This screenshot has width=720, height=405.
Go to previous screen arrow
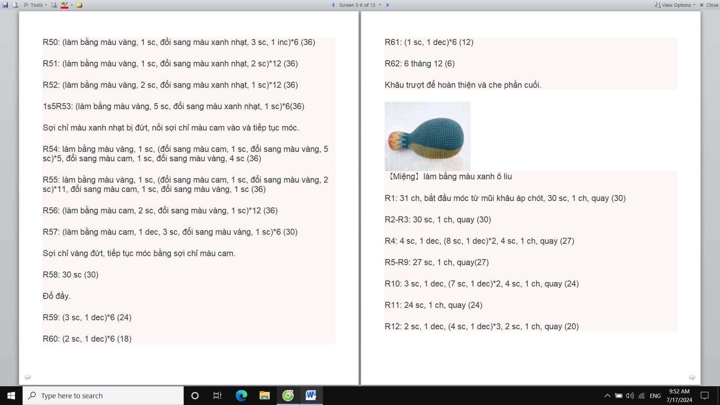333,5
